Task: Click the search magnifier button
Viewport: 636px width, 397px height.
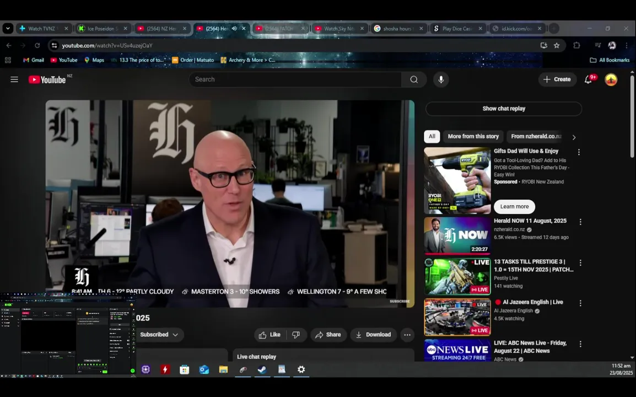Action: (x=414, y=79)
